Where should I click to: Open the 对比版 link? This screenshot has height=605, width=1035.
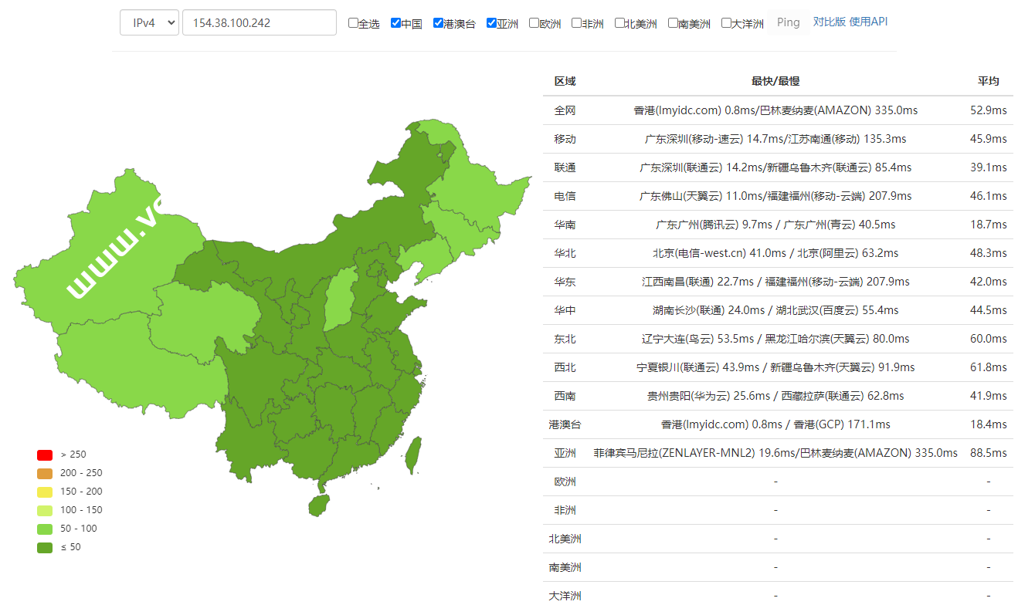(829, 22)
